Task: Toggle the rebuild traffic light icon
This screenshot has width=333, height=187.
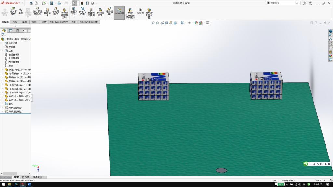Action: click(82, 3)
